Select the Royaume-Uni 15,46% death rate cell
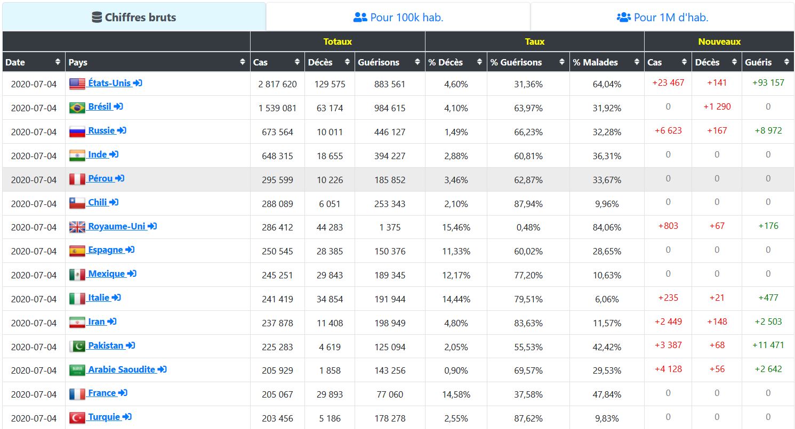795x429 pixels. pos(456,227)
